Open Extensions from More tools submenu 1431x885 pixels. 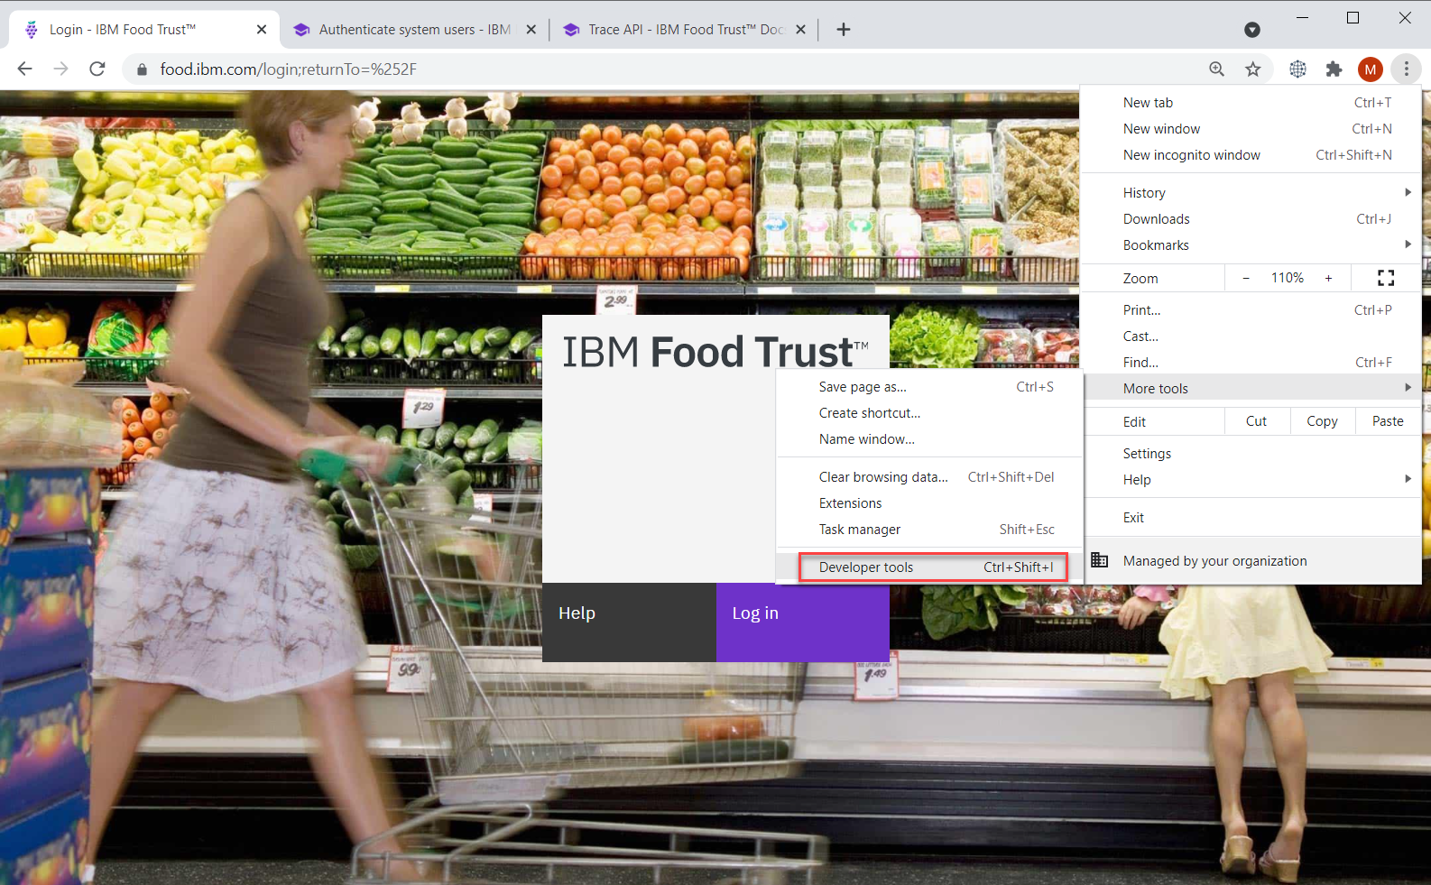coord(929,503)
